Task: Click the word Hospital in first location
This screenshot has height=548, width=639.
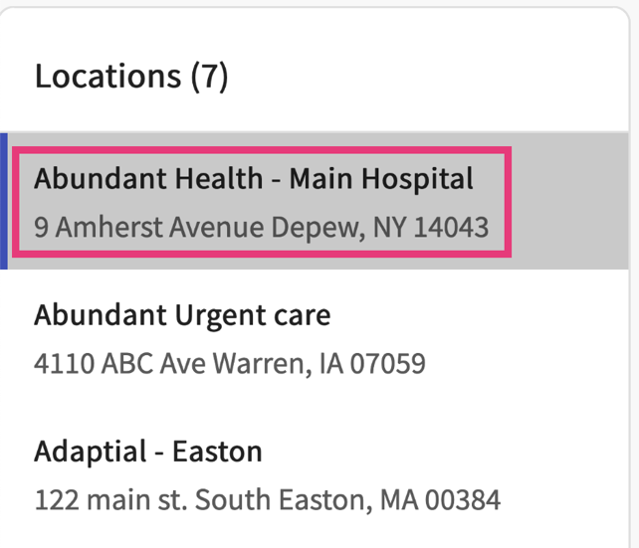Action: [x=416, y=180]
